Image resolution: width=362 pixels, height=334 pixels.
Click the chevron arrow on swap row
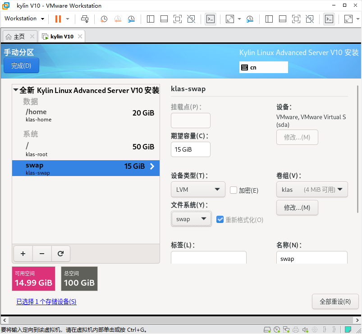coord(152,166)
